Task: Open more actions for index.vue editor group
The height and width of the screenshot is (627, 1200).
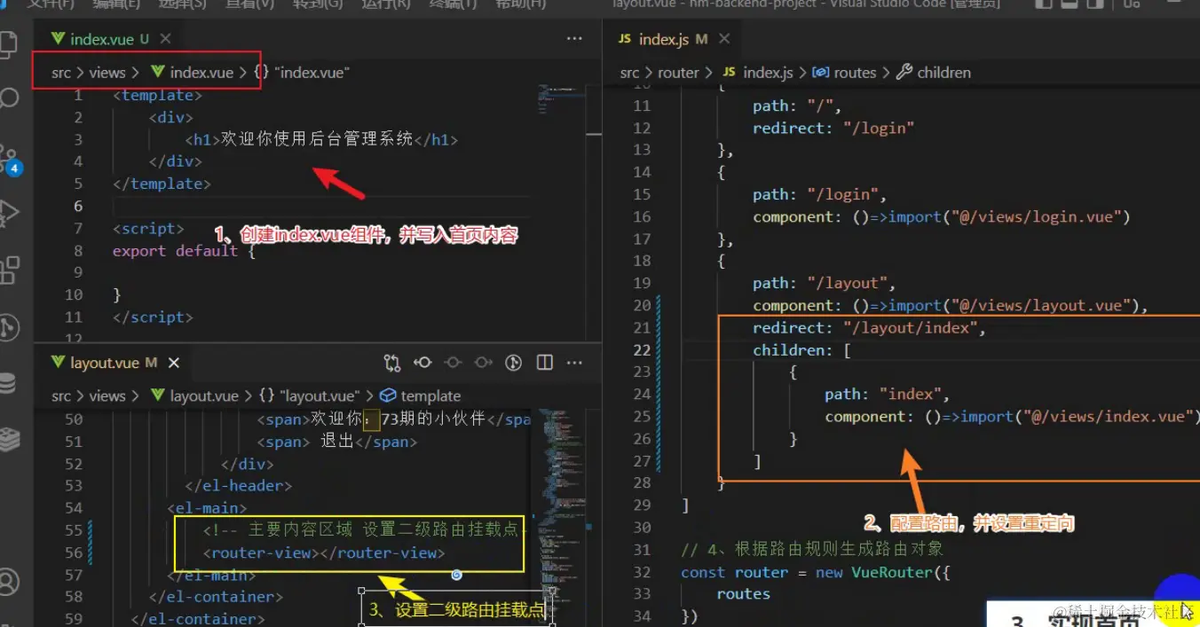Action: (575, 39)
